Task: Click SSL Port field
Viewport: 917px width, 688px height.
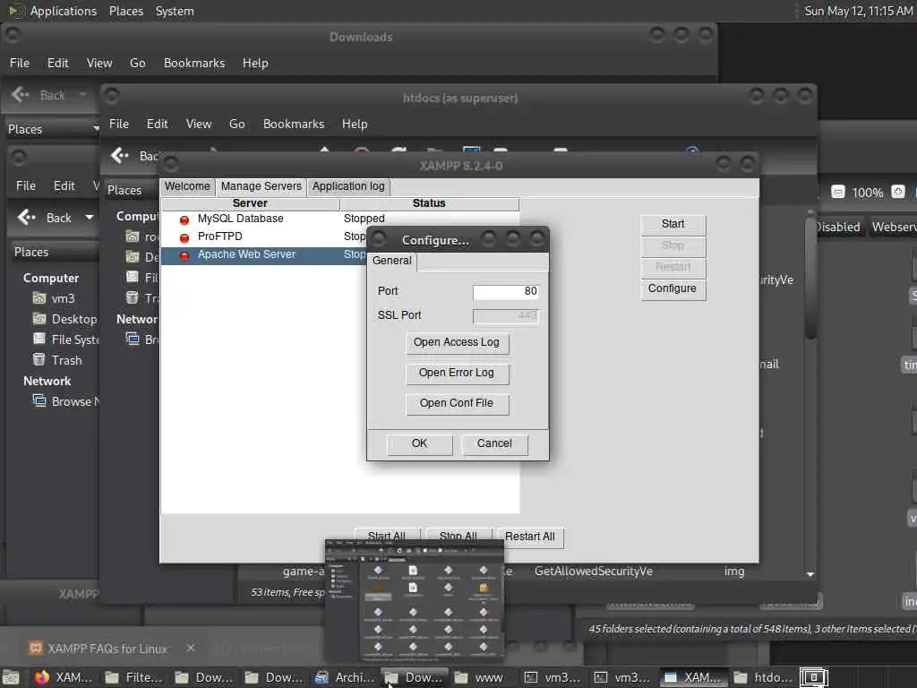Action: (x=505, y=316)
